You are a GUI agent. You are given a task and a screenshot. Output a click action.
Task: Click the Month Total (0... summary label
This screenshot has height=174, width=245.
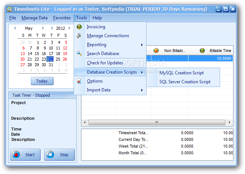click(133, 153)
